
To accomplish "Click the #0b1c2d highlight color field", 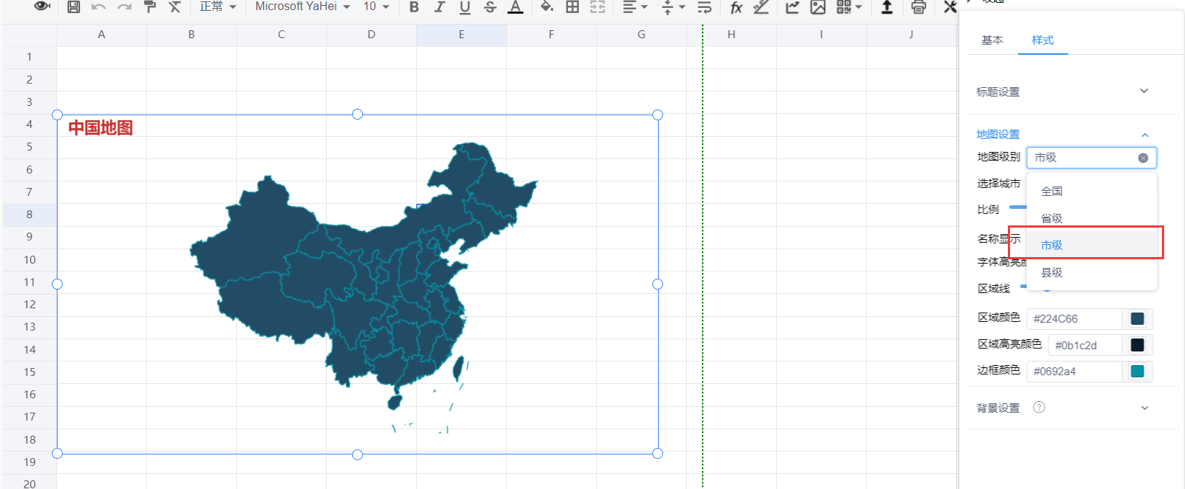I will pyautogui.click(x=1085, y=345).
